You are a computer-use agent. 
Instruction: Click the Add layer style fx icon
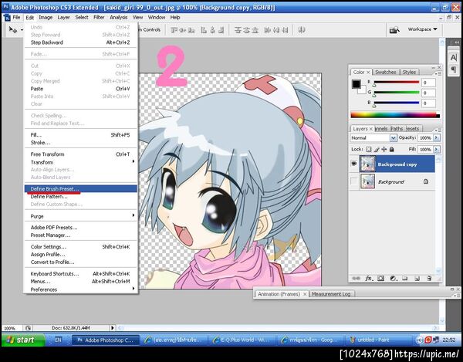369,278
